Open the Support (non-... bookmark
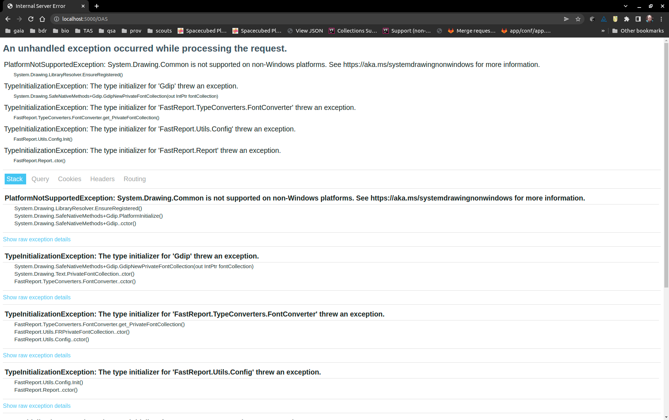Screen dimensions: 669x420 tap(407, 31)
